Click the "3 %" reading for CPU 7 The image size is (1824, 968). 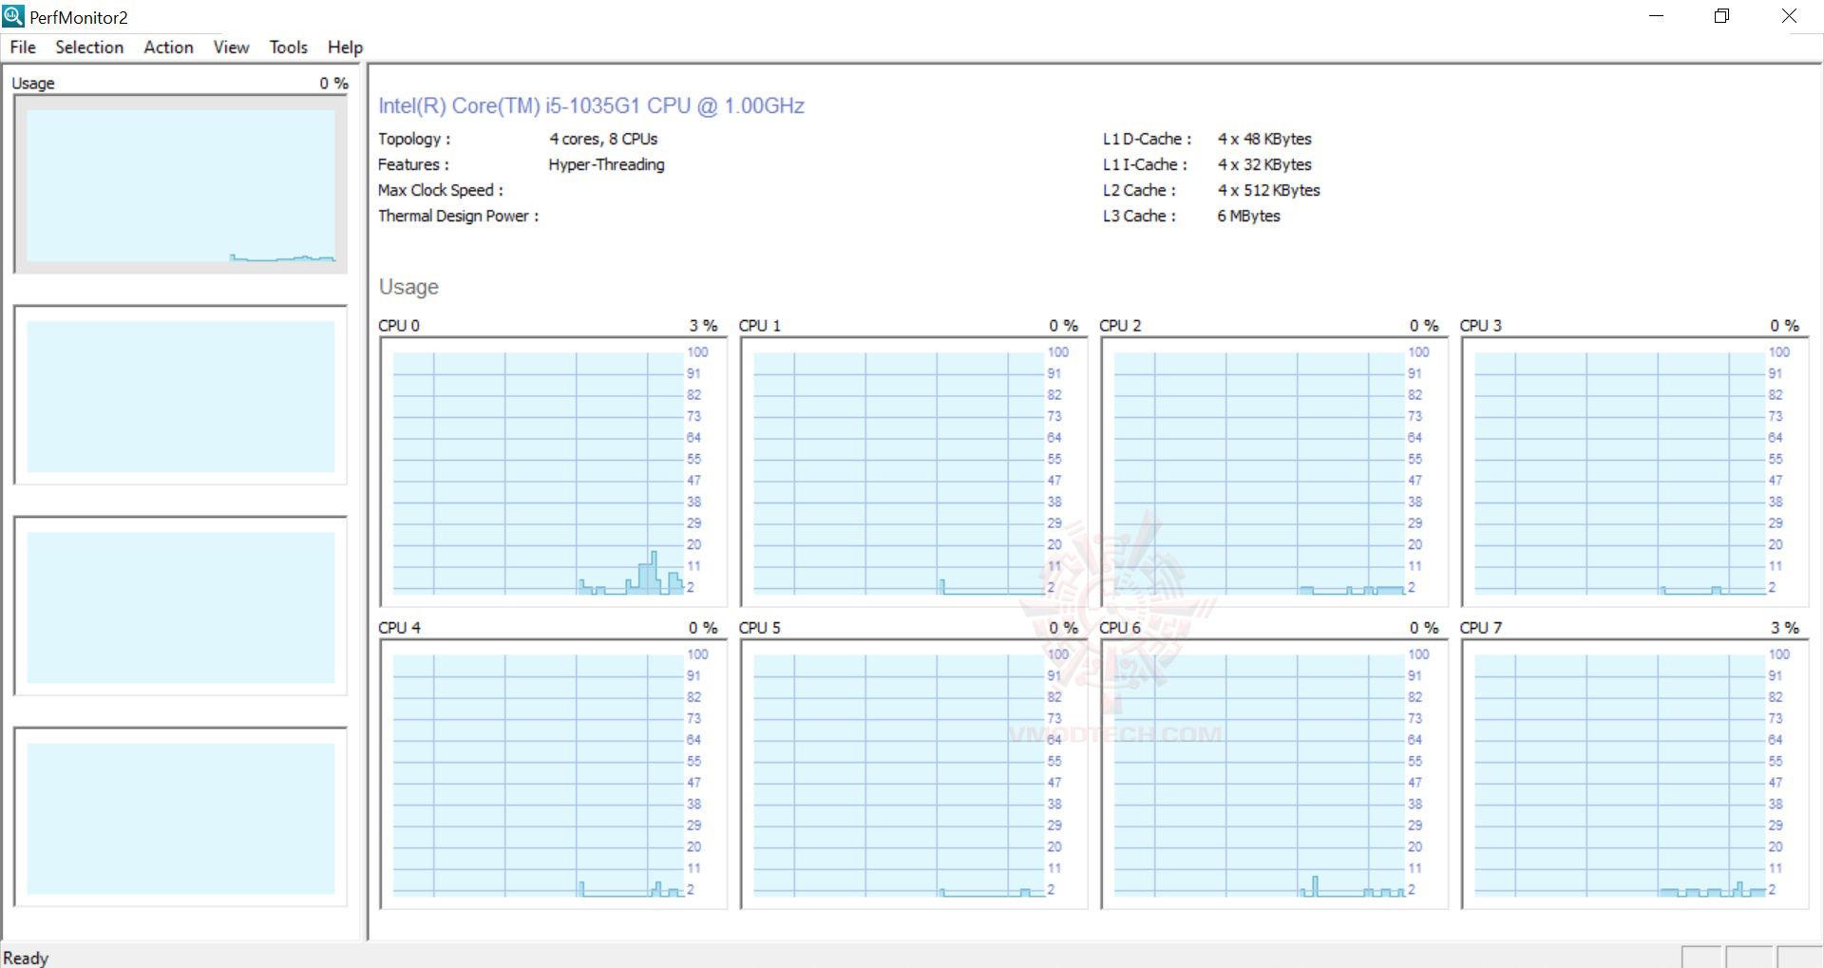pos(1785,628)
